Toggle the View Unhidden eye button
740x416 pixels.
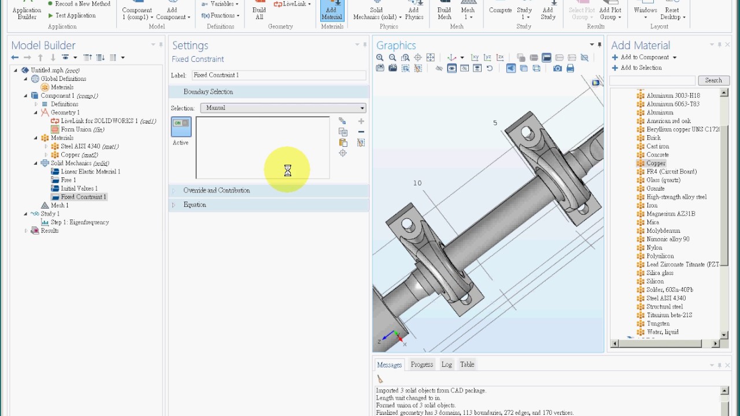pyautogui.click(x=452, y=68)
